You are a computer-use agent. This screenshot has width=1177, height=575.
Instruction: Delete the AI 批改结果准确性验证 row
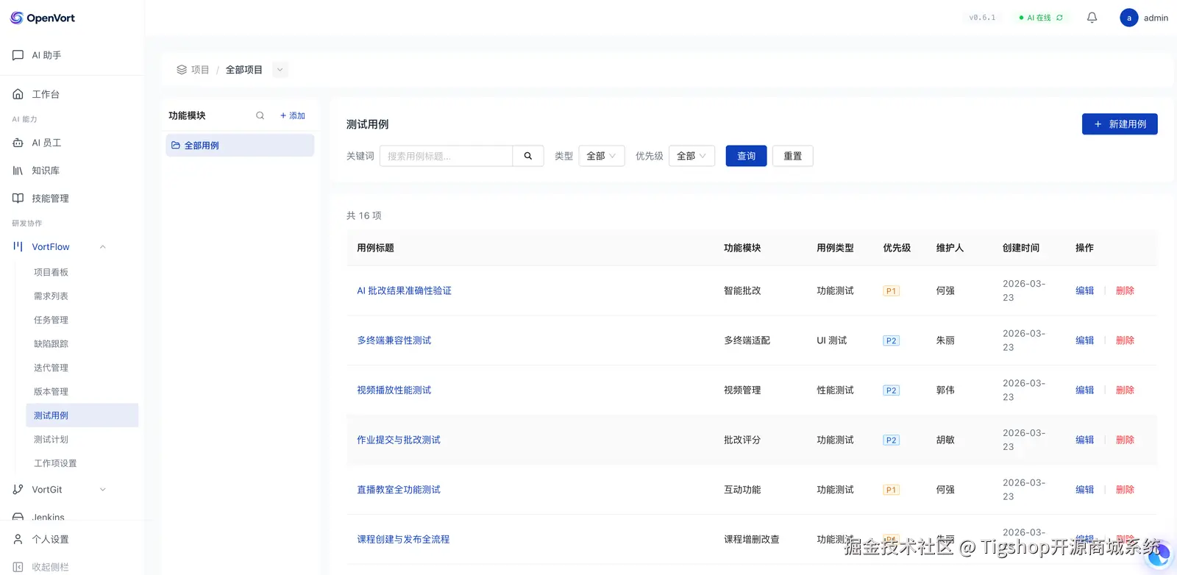[x=1125, y=291]
